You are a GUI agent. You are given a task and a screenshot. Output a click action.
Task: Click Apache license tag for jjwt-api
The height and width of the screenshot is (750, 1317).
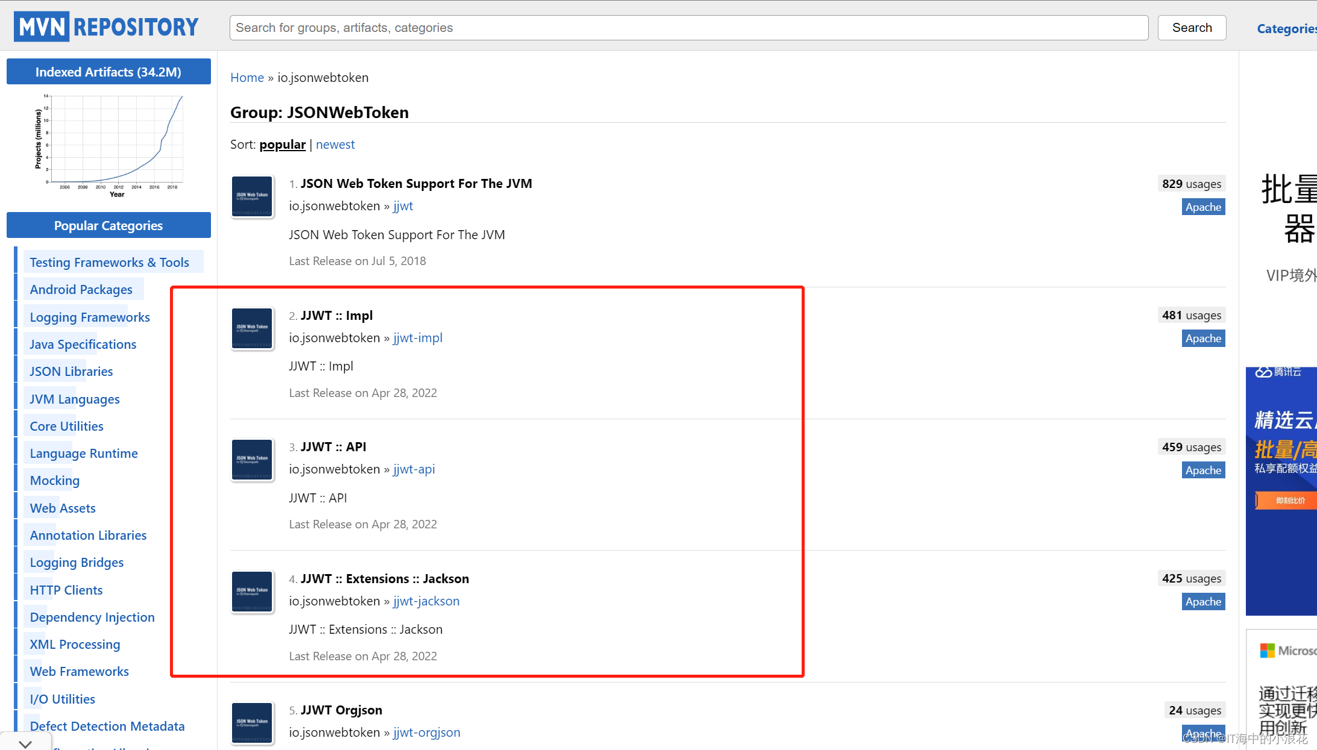[x=1203, y=470]
